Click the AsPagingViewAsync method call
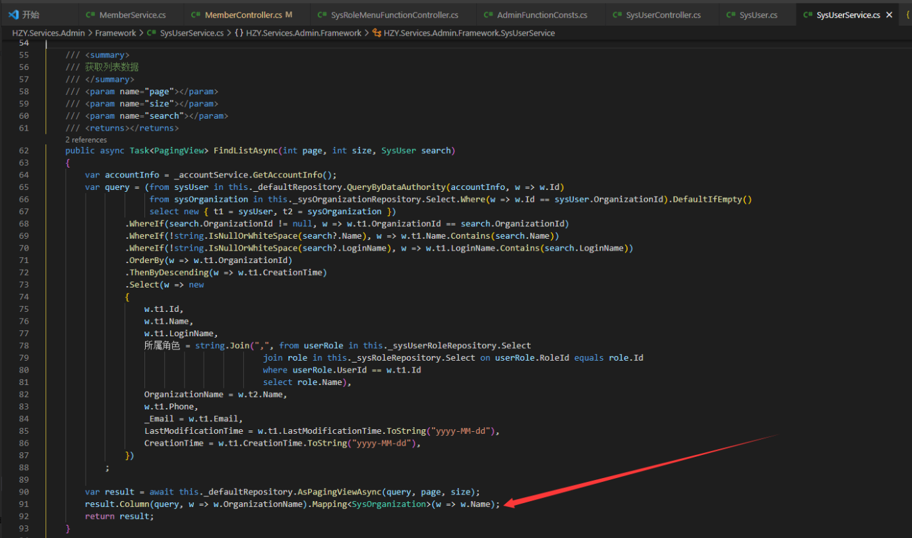The height and width of the screenshot is (538, 912). 340,492
